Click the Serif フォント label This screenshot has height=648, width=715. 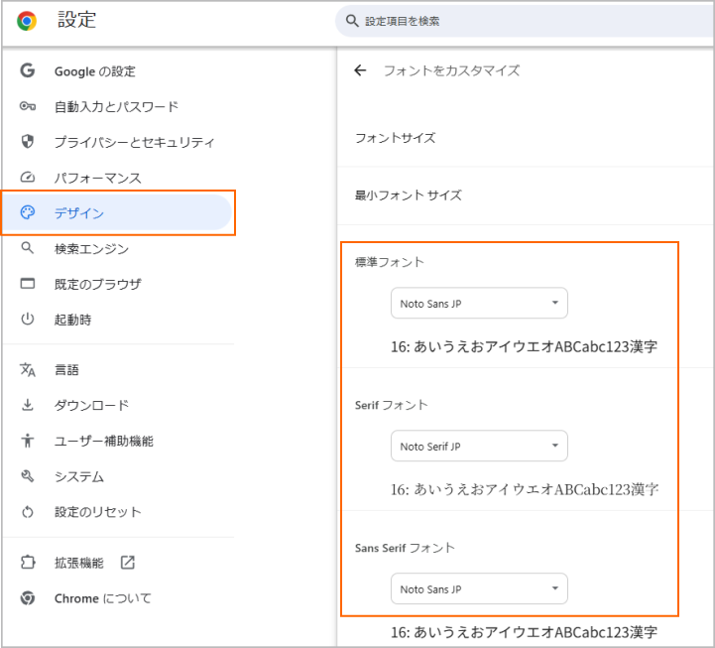[392, 405]
